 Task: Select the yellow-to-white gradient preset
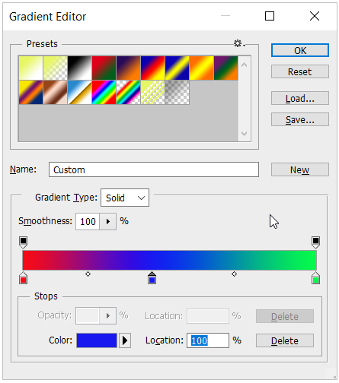pos(30,68)
